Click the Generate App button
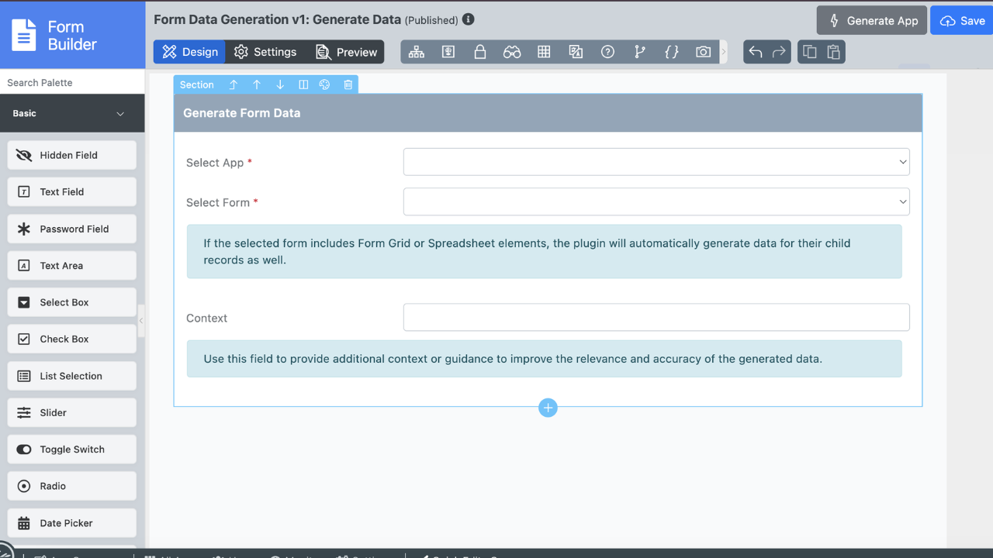The height and width of the screenshot is (558, 993). (873, 21)
